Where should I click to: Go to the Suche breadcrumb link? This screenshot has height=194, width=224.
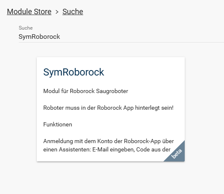(73, 12)
